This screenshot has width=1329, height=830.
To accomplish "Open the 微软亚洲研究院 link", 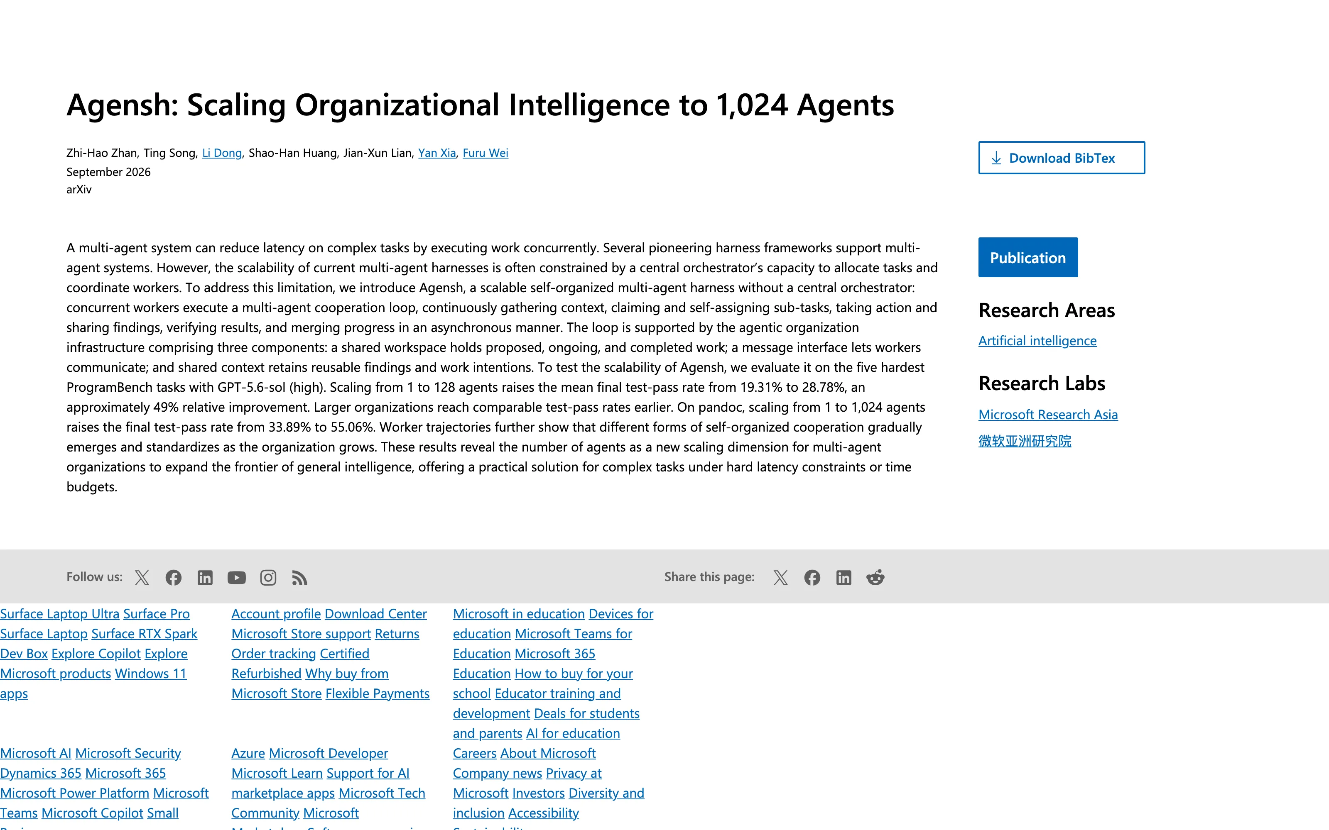I will click(x=1025, y=441).
